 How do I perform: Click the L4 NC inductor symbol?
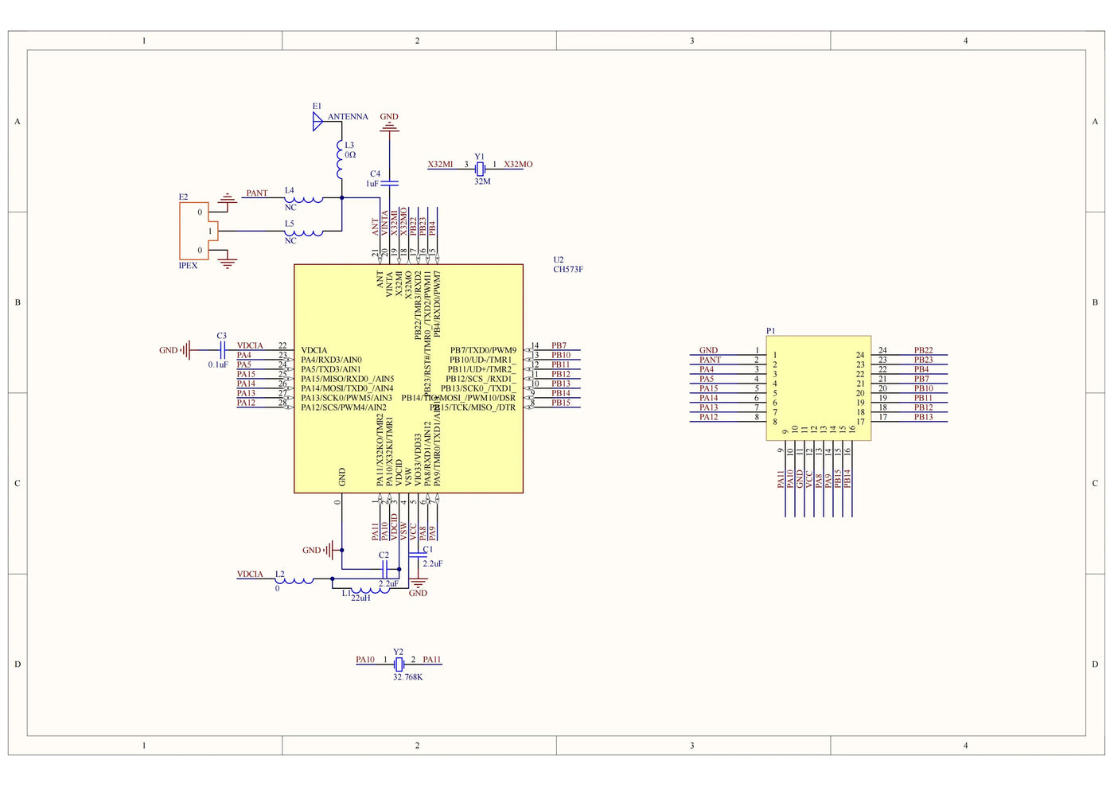point(308,199)
